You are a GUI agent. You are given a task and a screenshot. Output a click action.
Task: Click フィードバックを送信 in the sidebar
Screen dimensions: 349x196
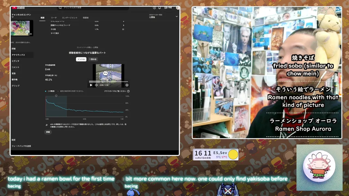(x=22, y=146)
